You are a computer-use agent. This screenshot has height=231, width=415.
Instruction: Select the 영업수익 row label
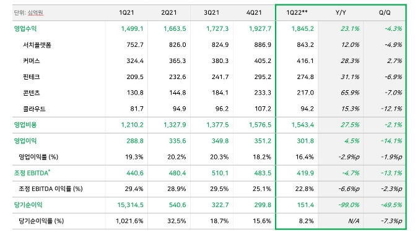click(25, 29)
